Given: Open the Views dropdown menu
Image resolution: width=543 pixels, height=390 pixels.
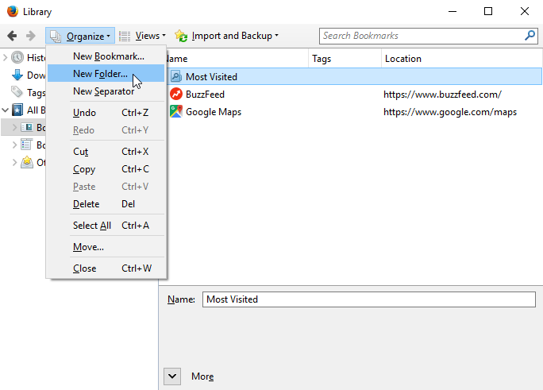Looking at the screenshot, I should point(143,36).
